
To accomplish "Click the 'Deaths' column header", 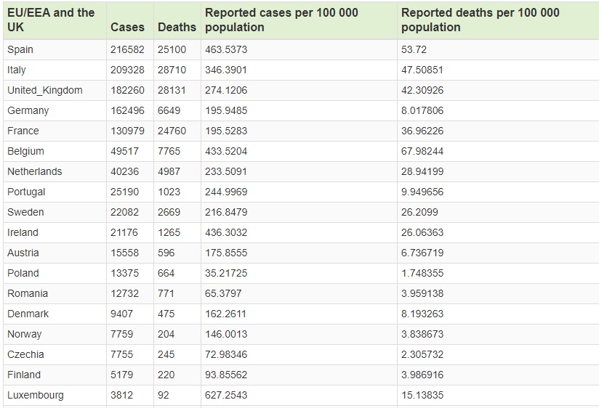I will [x=177, y=27].
